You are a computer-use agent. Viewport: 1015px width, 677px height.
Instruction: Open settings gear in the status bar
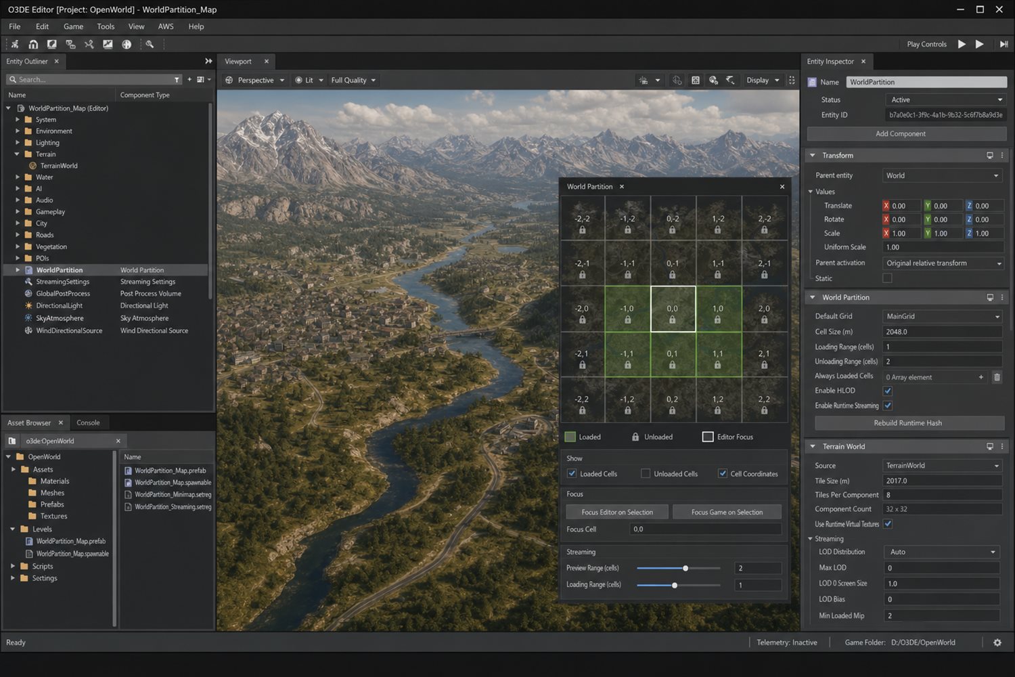[x=997, y=642]
